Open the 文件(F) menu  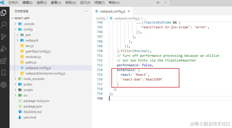point(13,3)
